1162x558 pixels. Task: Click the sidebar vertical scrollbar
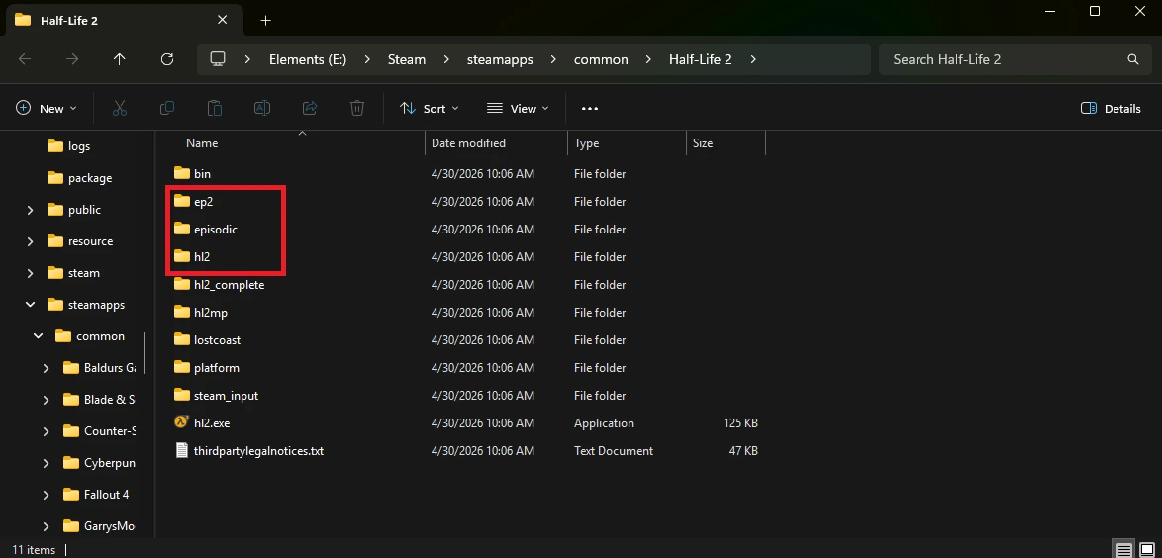click(145, 353)
